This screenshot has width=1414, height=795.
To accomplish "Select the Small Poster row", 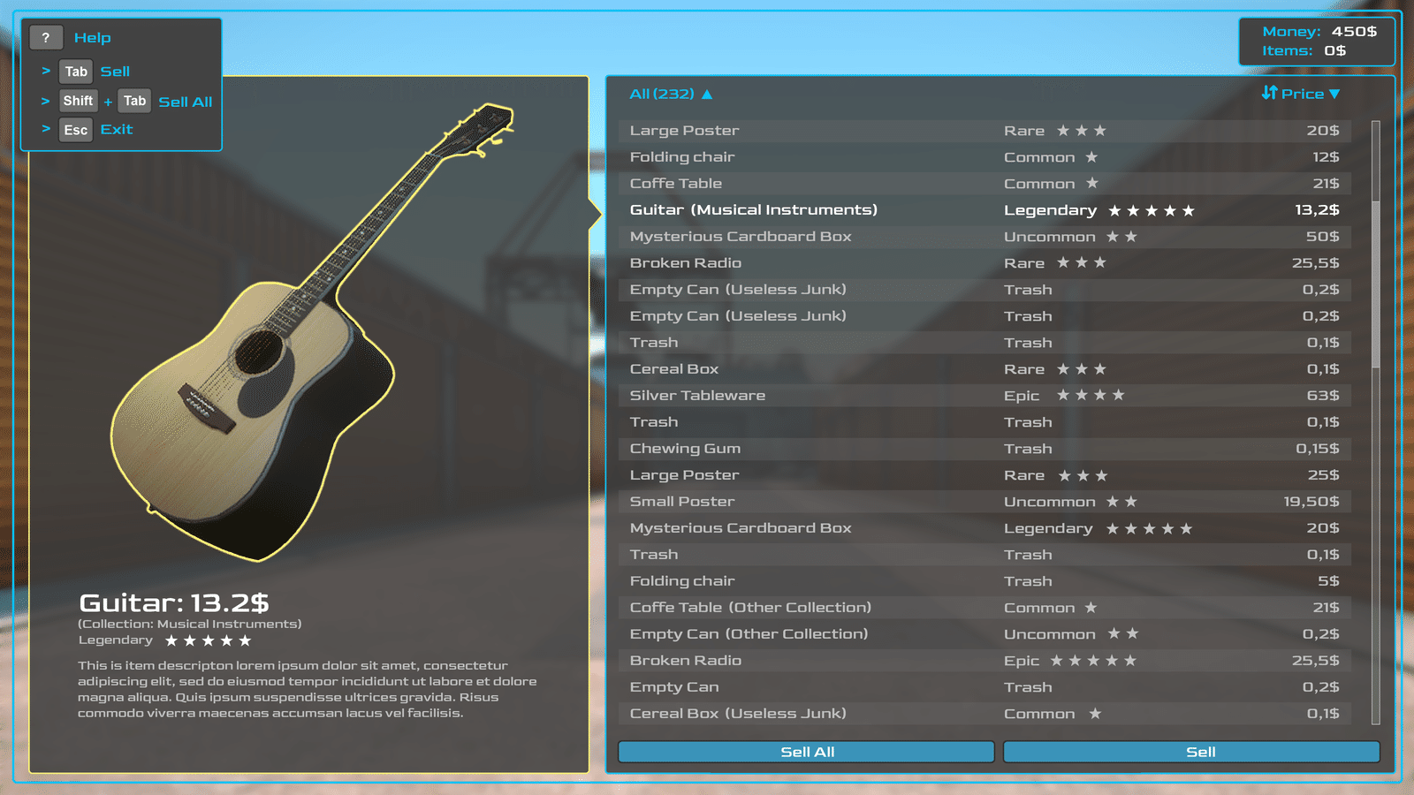I will pyautogui.click(x=984, y=501).
